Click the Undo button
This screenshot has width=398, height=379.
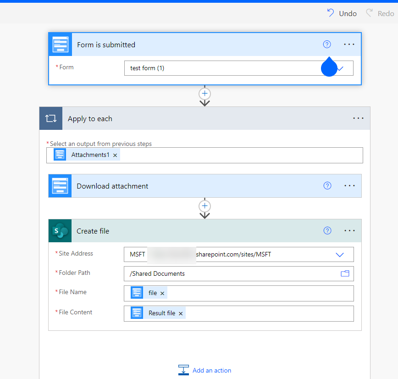tap(342, 13)
